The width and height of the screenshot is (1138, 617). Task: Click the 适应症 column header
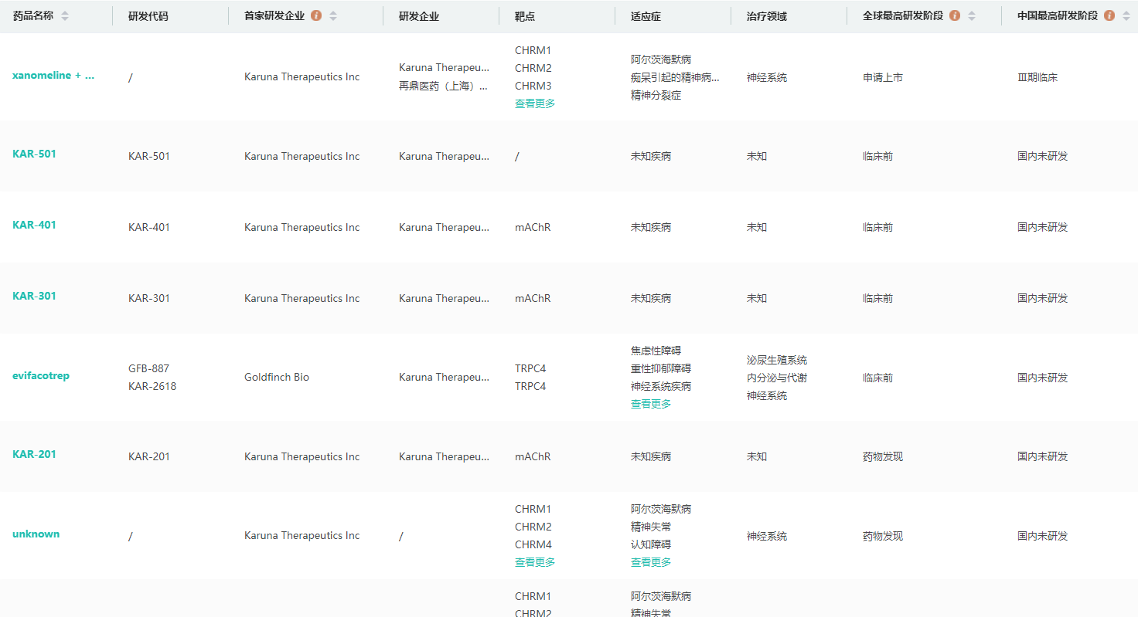pyautogui.click(x=646, y=16)
